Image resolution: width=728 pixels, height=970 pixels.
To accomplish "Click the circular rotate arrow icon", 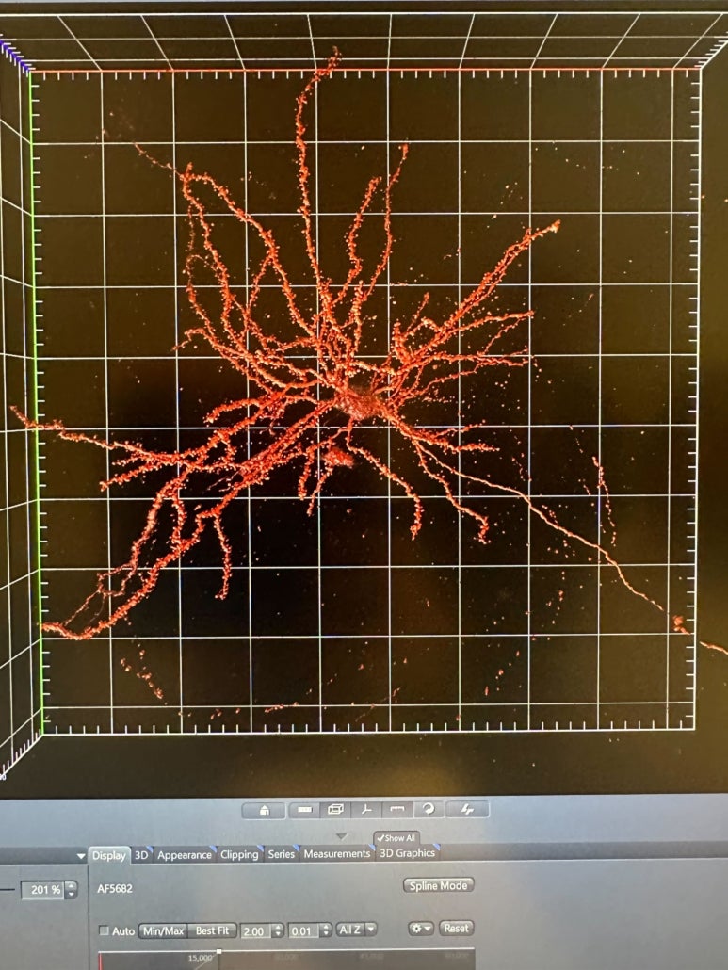I will pos(429,810).
